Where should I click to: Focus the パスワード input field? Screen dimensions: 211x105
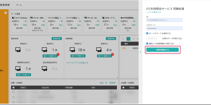[x=164, y=28]
